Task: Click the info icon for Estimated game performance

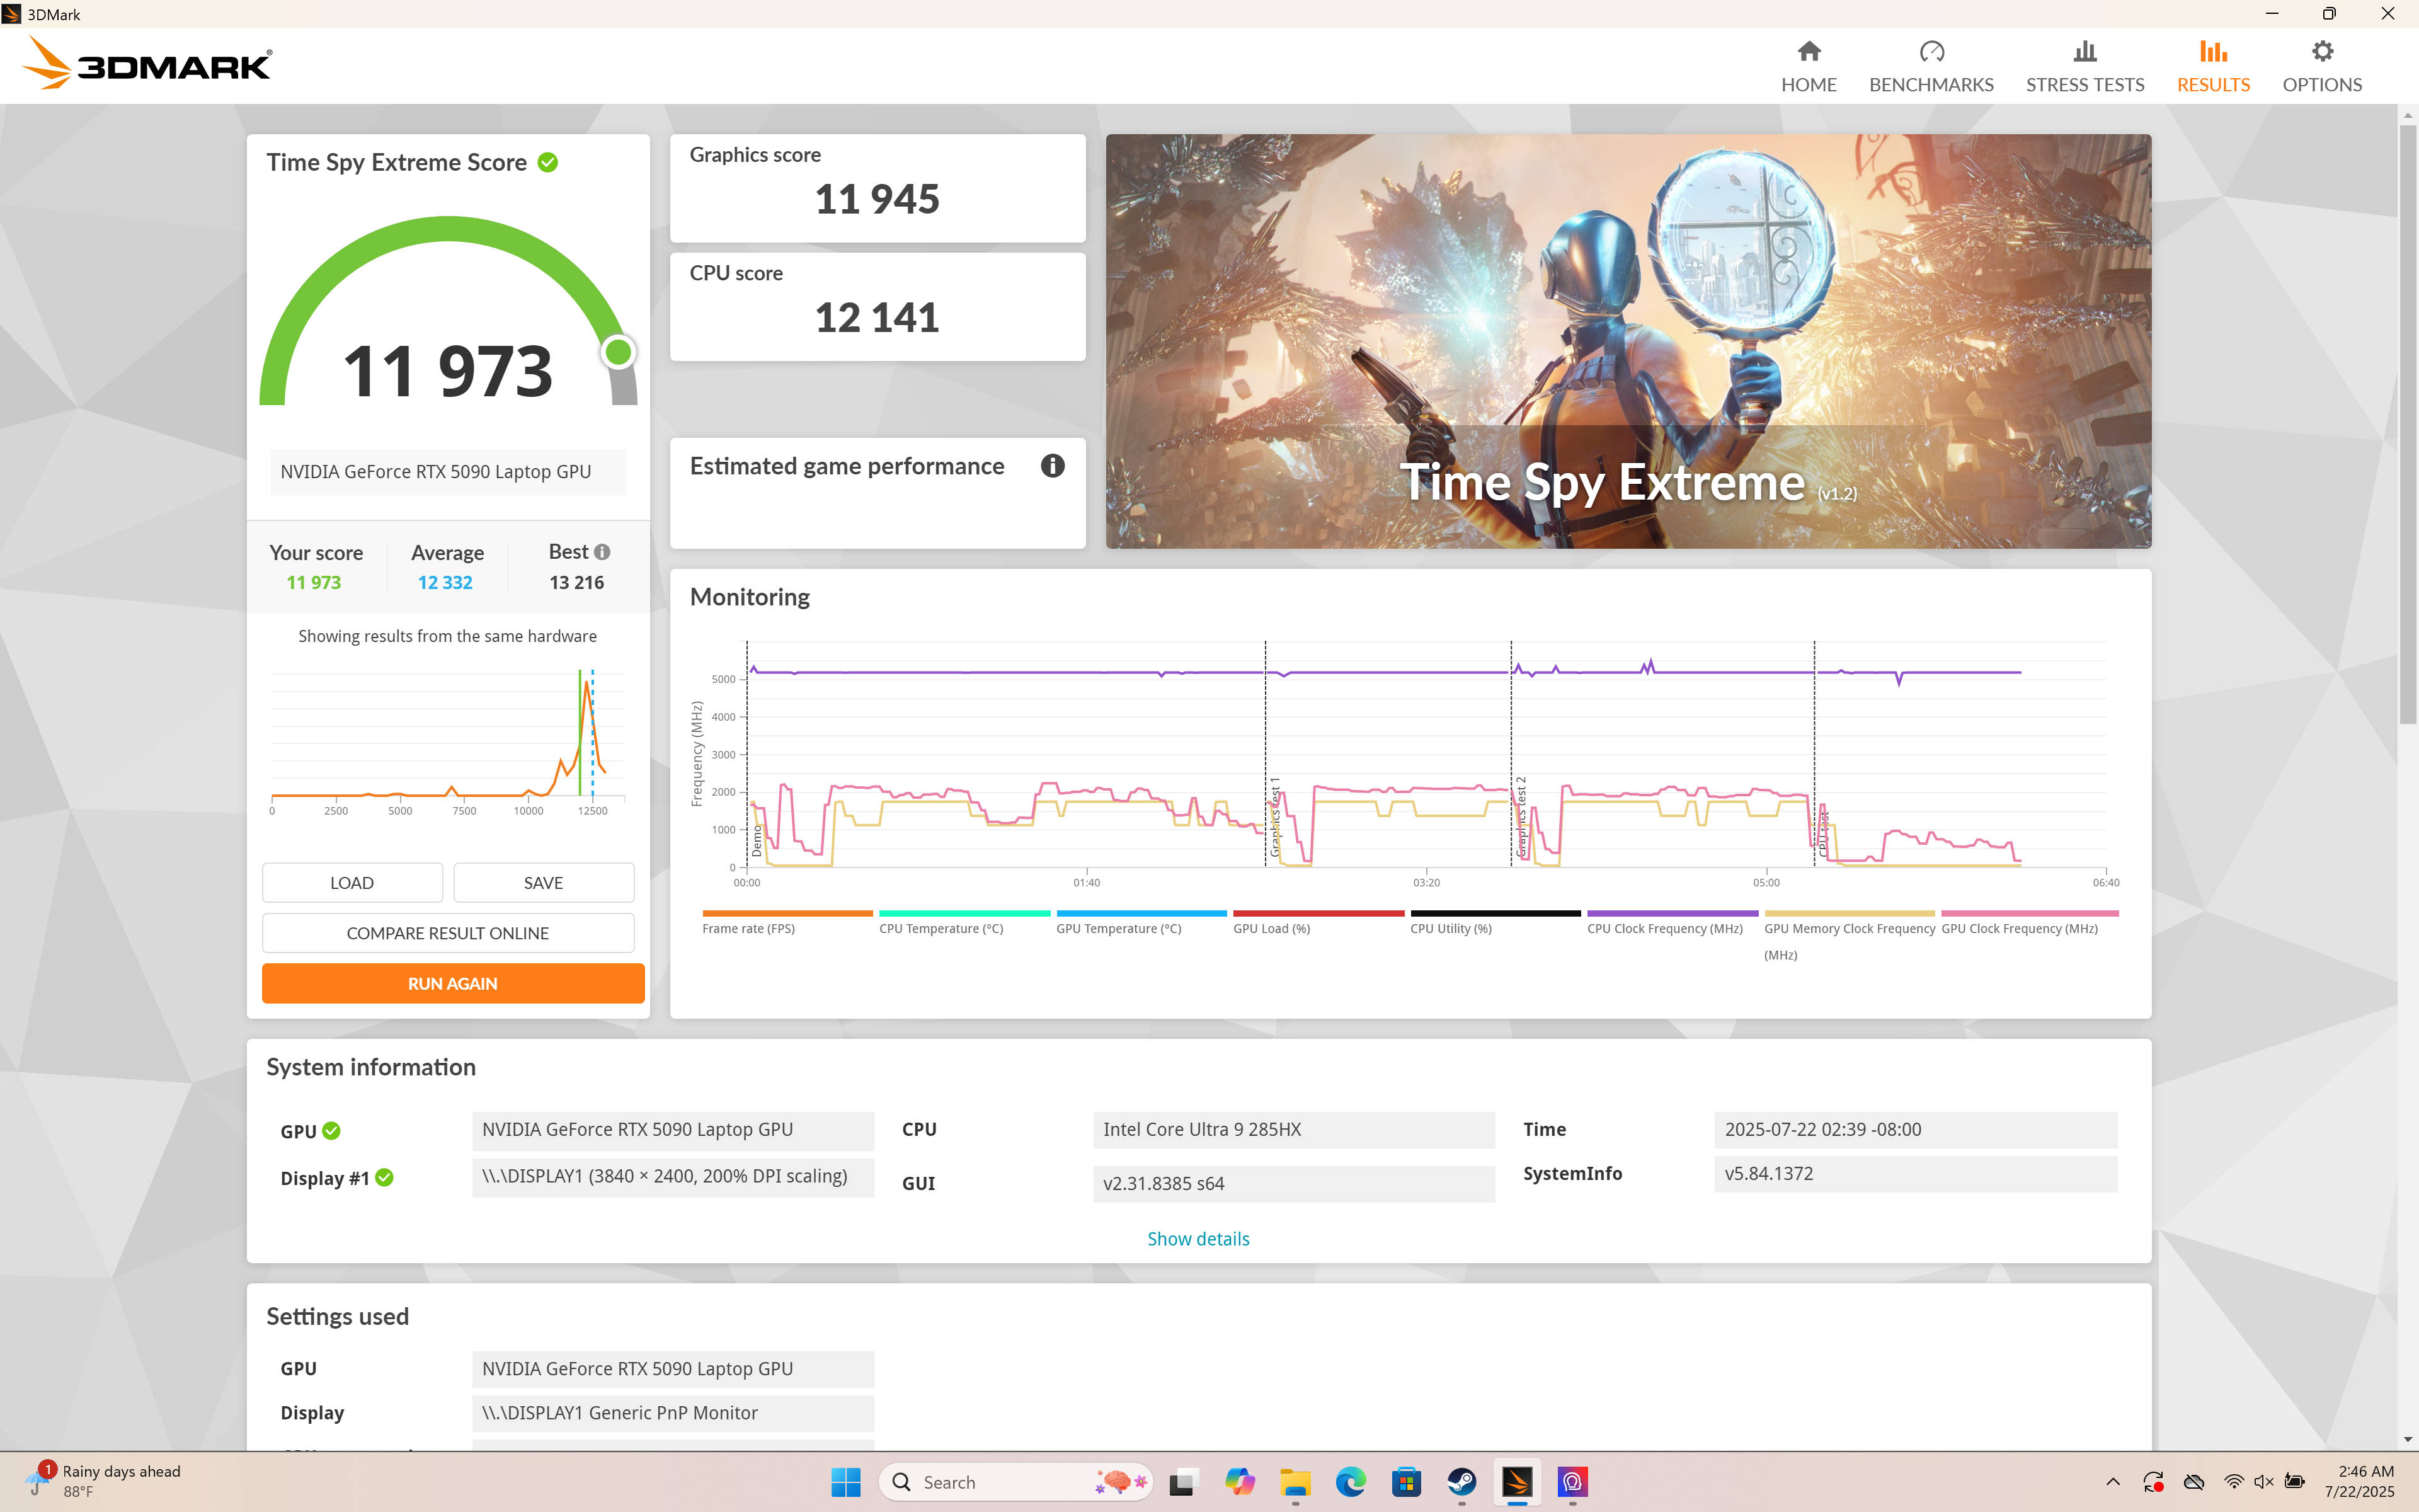Action: click(x=1051, y=466)
